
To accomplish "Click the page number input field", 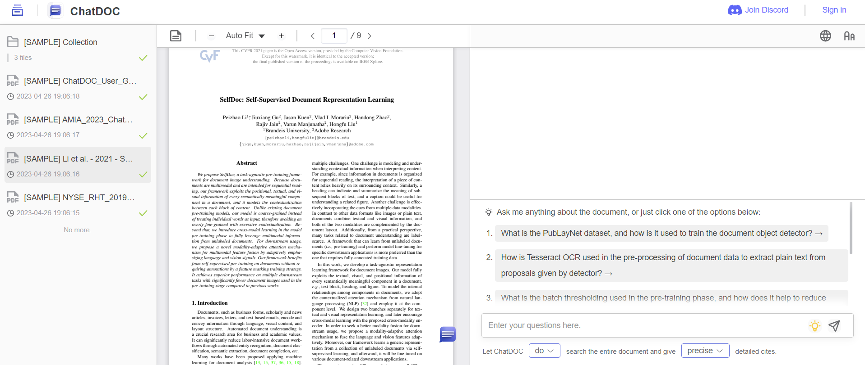I will tap(334, 36).
